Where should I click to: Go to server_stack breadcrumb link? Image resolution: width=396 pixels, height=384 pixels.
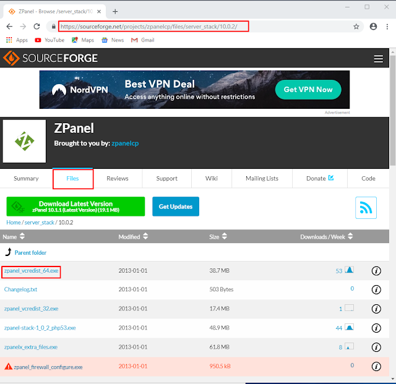point(40,223)
